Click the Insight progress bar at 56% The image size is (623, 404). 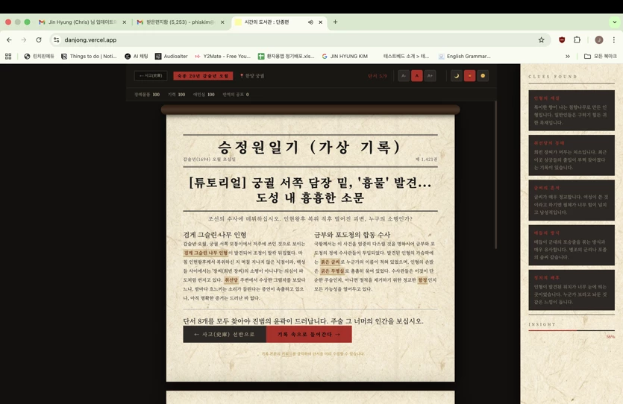coord(572,330)
